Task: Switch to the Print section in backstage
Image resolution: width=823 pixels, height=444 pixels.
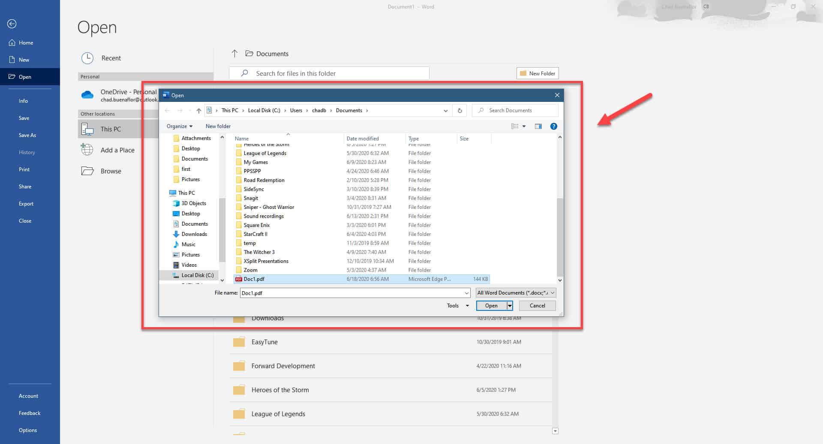Action: click(24, 169)
